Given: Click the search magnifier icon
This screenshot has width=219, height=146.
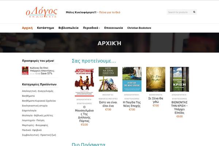Looking at the screenshot, I should [x=194, y=12].
